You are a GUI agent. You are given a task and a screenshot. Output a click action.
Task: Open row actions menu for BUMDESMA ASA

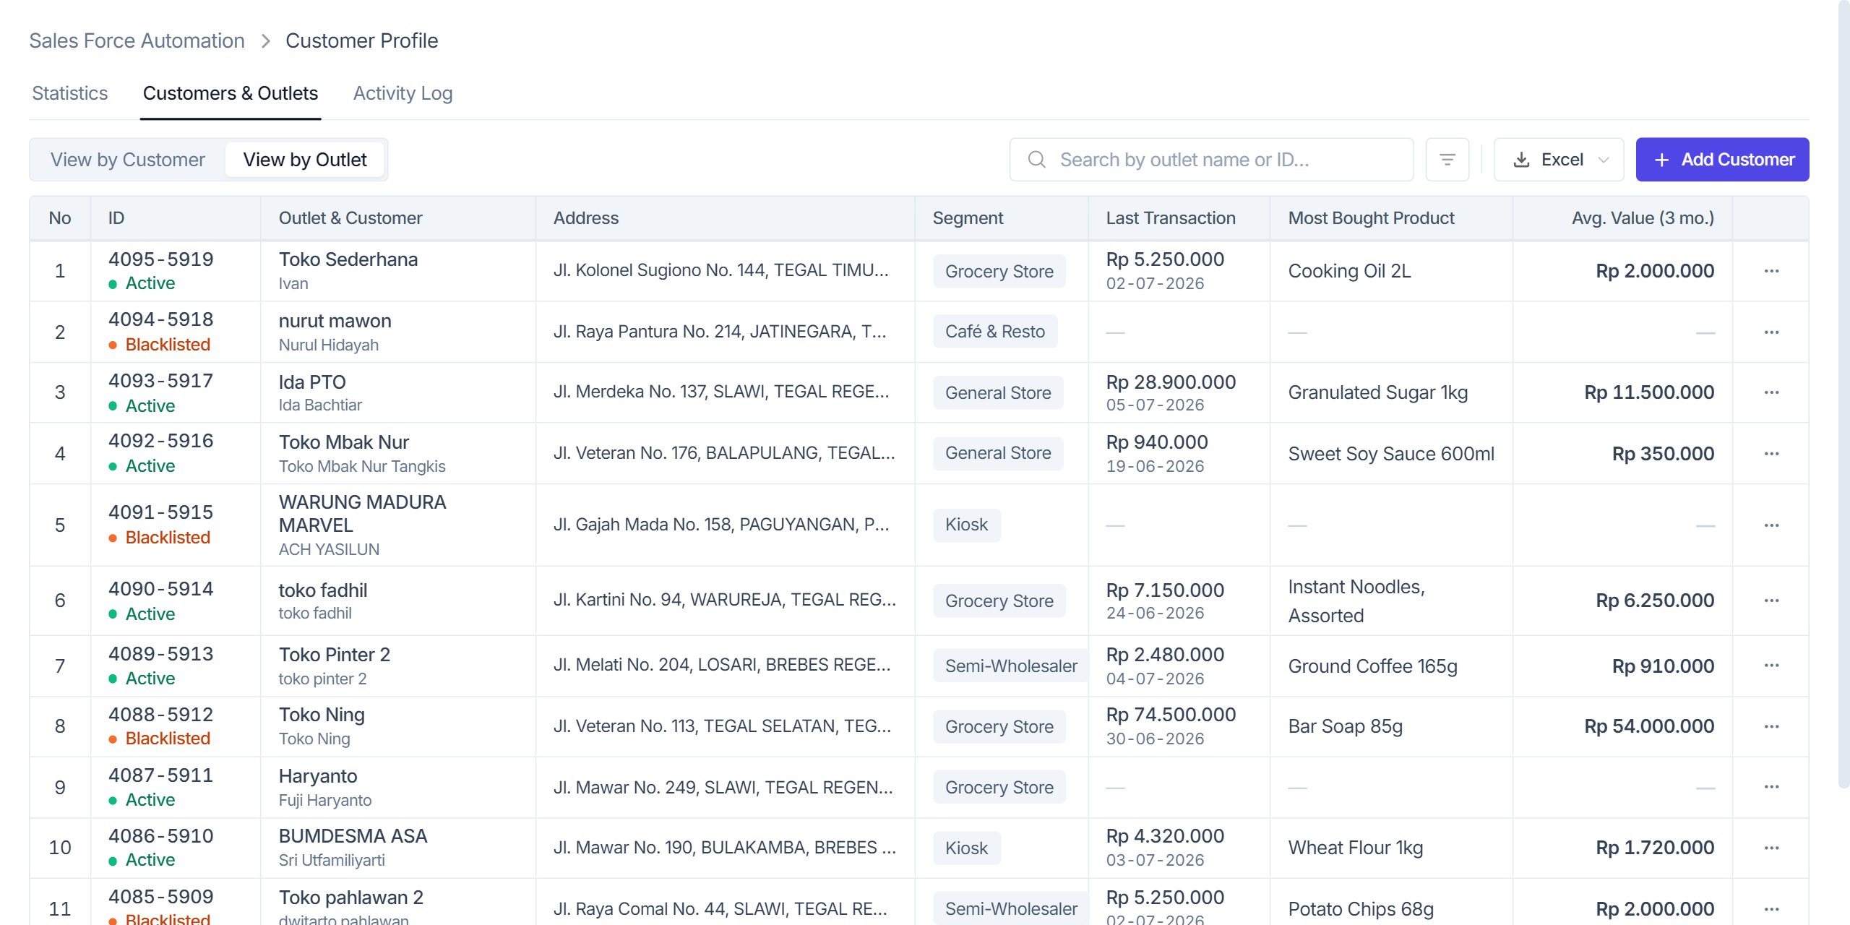(1771, 848)
